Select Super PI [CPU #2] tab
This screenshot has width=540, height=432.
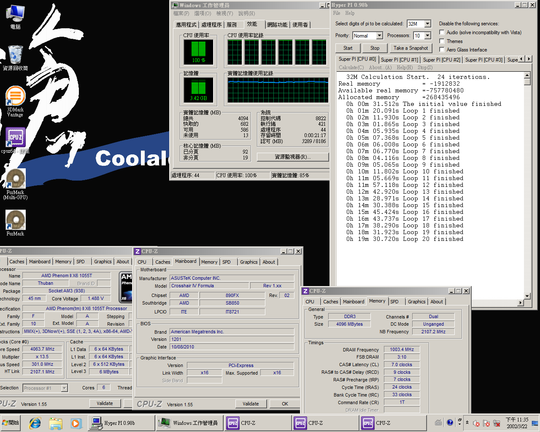coord(441,60)
